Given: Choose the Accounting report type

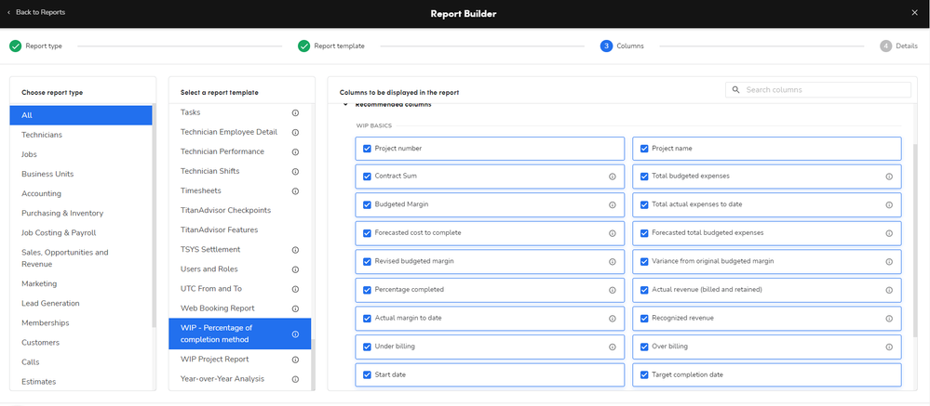Looking at the screenshot, I should coord(42,193).
